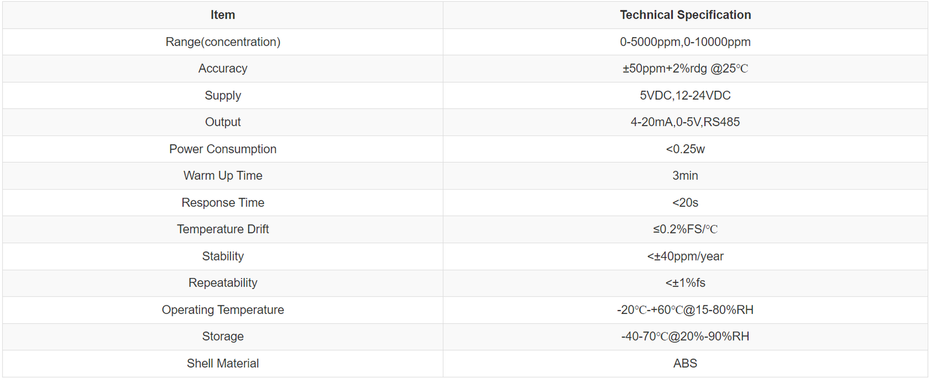Click the "±50ppm+2%rdg @25℃" cell
The image size is (931, 382).
tap(685, 69)
